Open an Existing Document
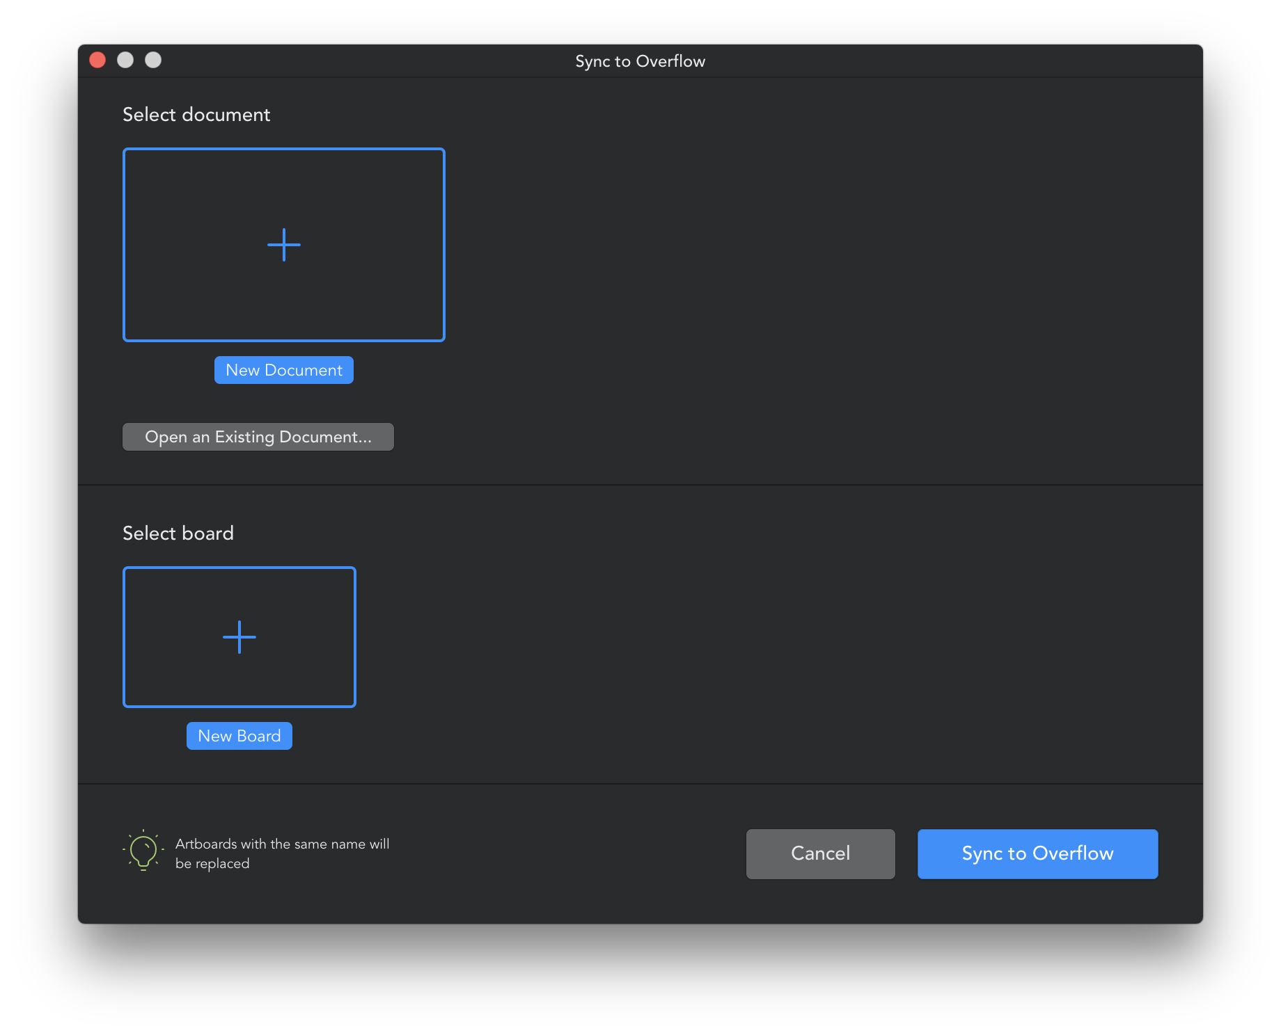1281x1035 pixels. [258, 437]
